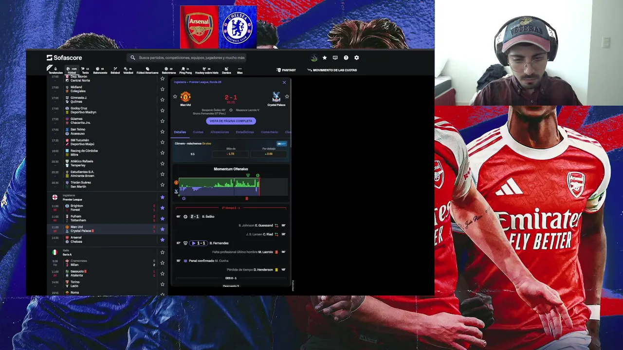This screenshot has height=350, width=623.
Task: Switch to the Cuotas tab
Action: coord(198,132)
